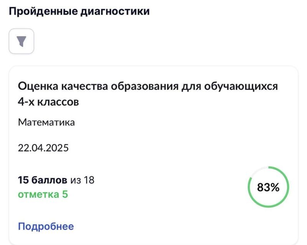Image resolution: width=307 pixels, height=245 pixels.
Task: Click the 83% circular progress indicator
Action: click(268, 187)
